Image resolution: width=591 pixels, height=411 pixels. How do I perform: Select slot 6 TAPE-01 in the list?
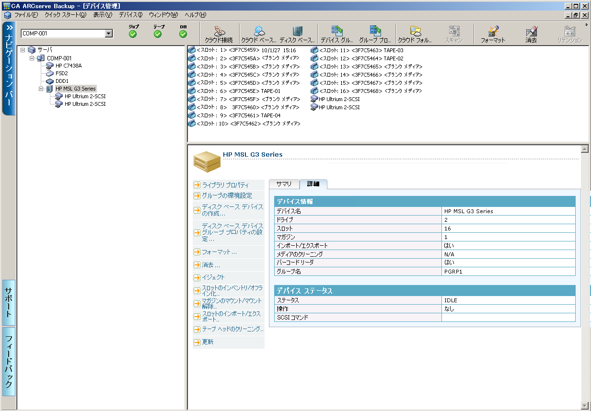(238, 91)
